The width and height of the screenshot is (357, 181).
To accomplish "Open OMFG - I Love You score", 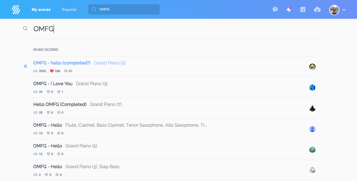I will [x=53, y=84].
